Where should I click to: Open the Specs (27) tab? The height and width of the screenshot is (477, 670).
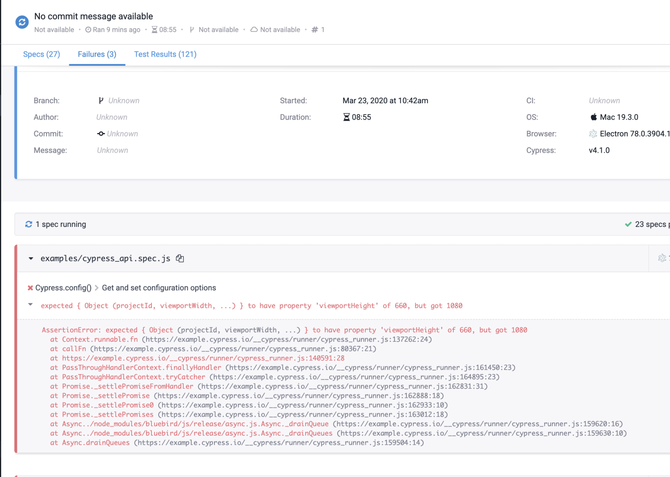42,54
